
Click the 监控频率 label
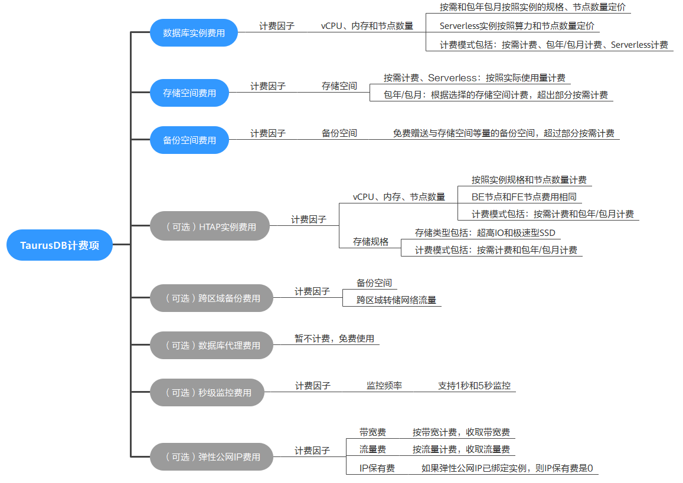tap(384, 386)
